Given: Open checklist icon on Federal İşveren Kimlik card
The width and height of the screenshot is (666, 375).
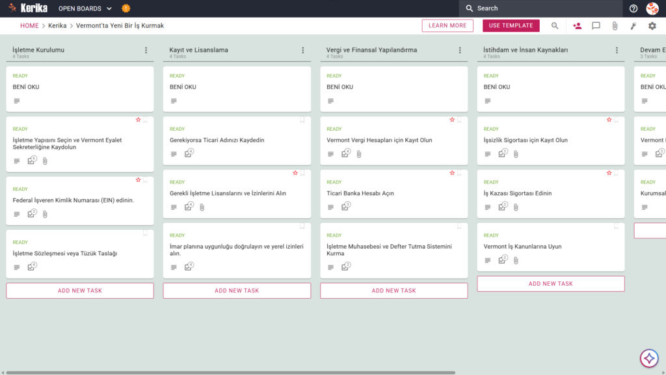Looking at the screenshot, I should (31, 214).
